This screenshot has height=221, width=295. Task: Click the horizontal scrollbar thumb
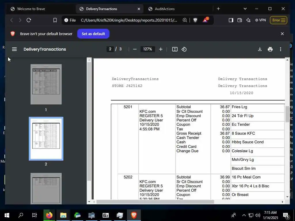(x=155, y=202)
